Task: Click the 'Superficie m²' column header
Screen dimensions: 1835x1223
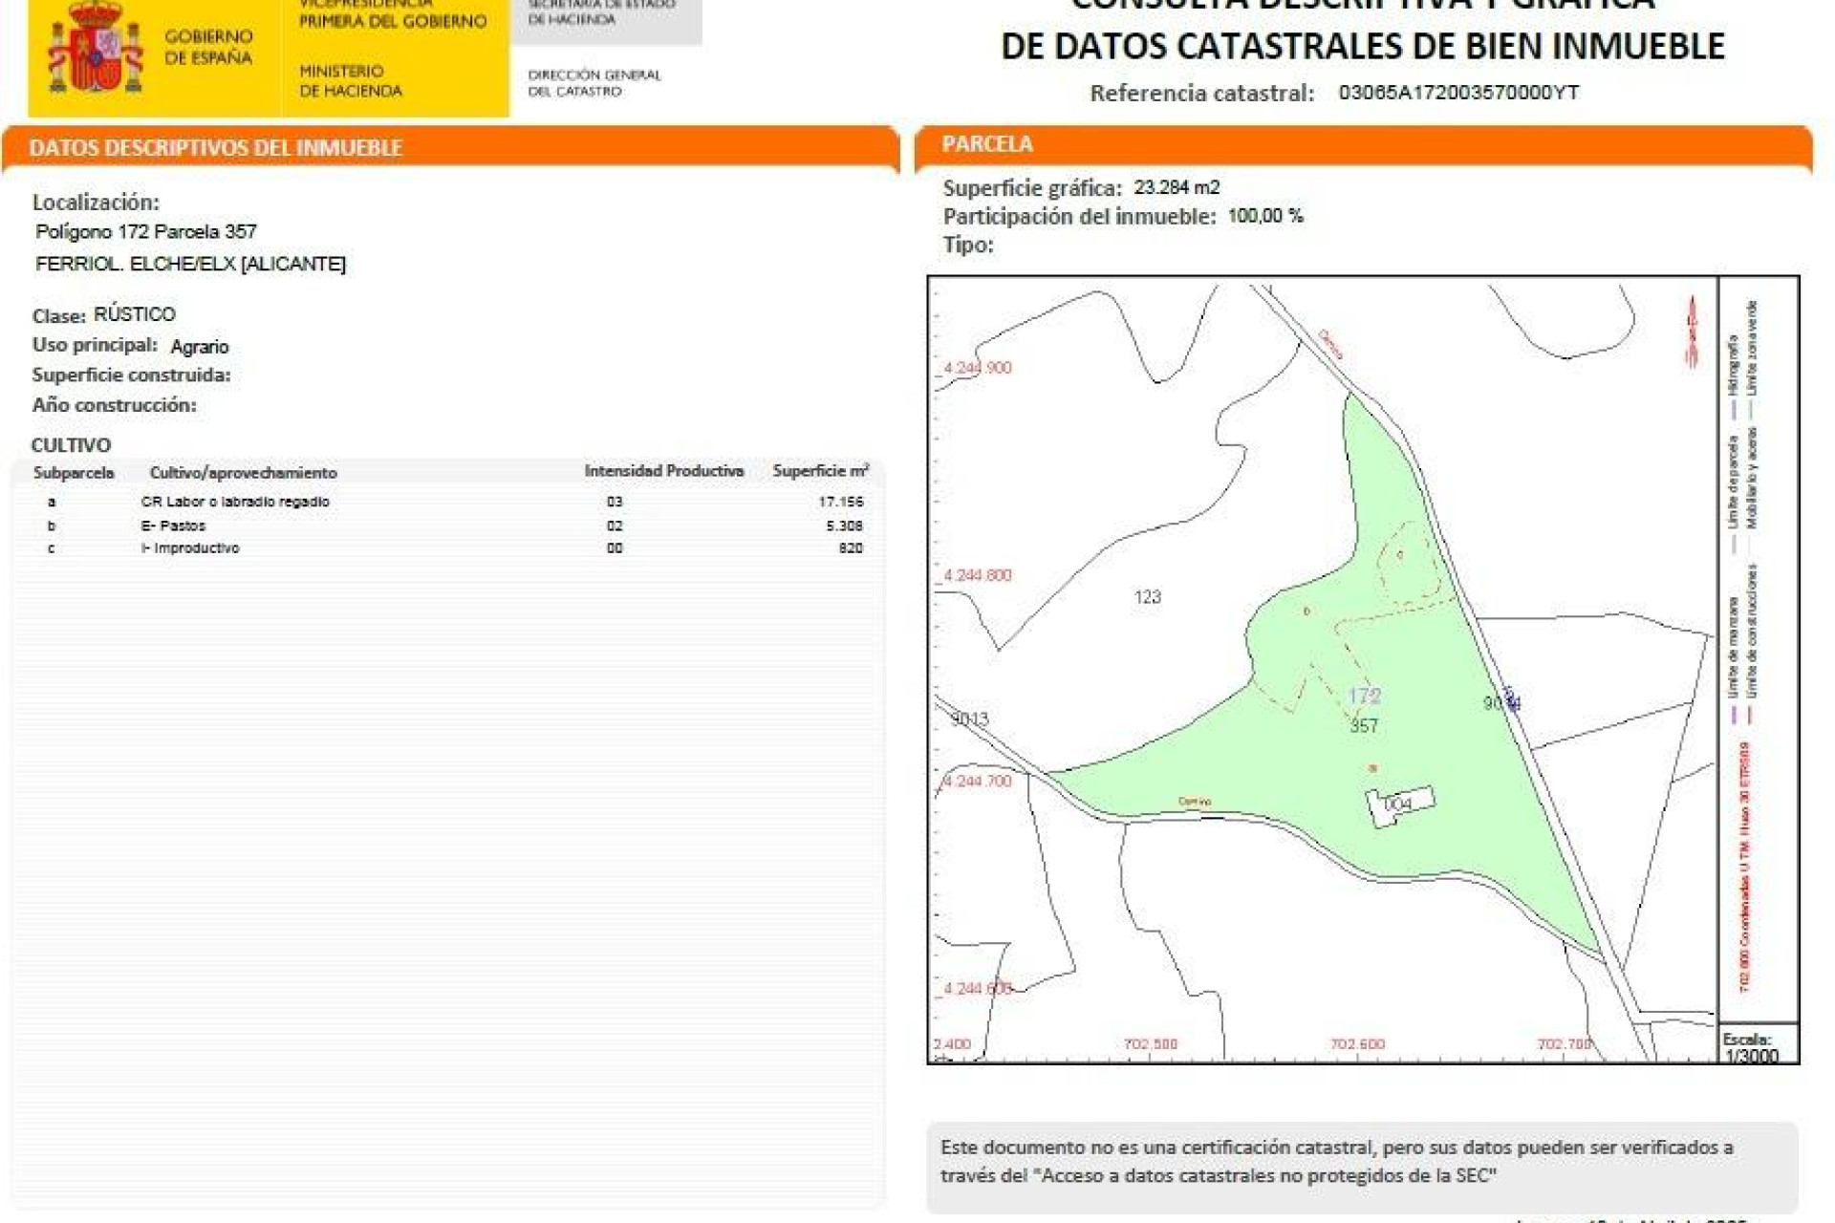Action: pos(821,471)
